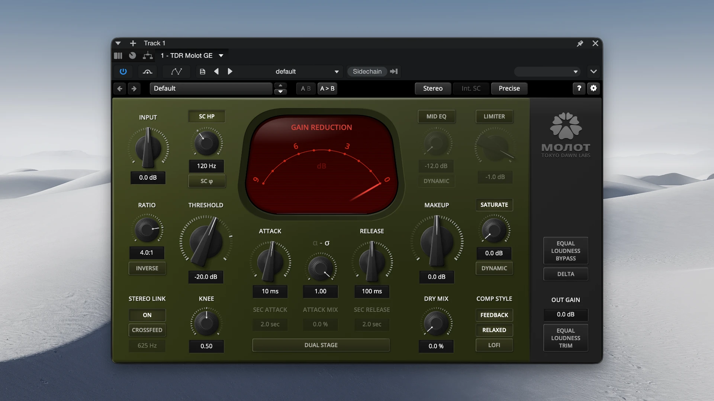Click the save preset disk icon
This screenshot has height=401, width=714.
(203, 71)
